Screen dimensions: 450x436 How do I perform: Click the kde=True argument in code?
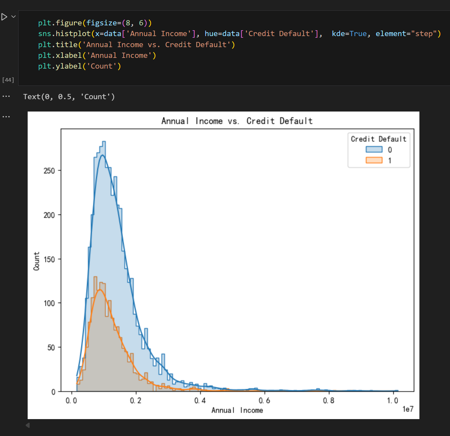coord(349,34)
